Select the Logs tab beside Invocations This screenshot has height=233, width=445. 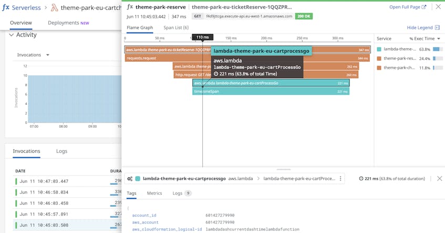pos(61,151)
